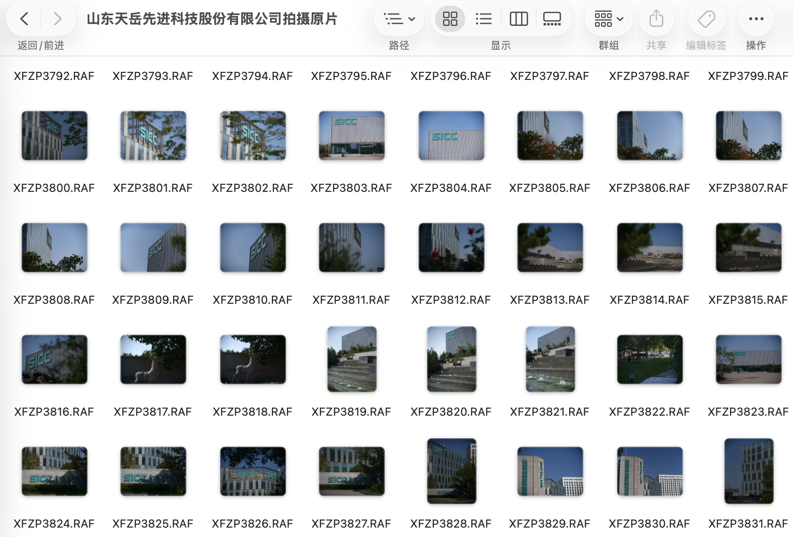Switch to icon grid view
Image resolution: width=793 pixels, height=537 pixels.
450,19
